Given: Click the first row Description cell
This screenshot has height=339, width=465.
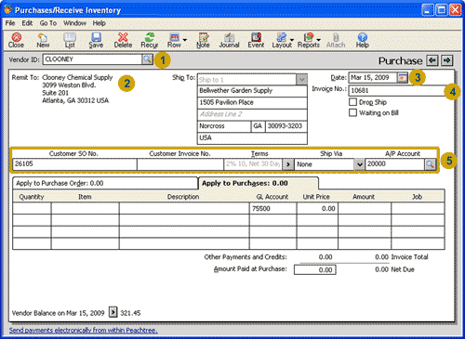Looking at the screenshot, I should 184,208.
